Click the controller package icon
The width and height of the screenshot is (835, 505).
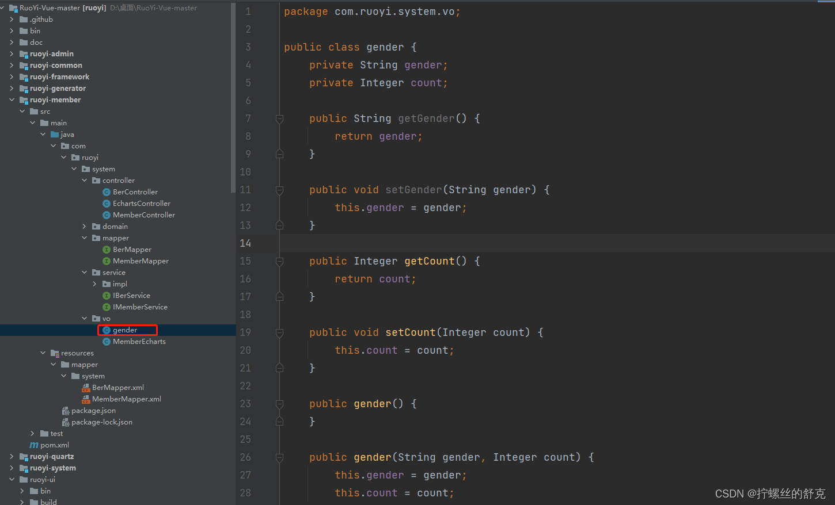[96, 181]
